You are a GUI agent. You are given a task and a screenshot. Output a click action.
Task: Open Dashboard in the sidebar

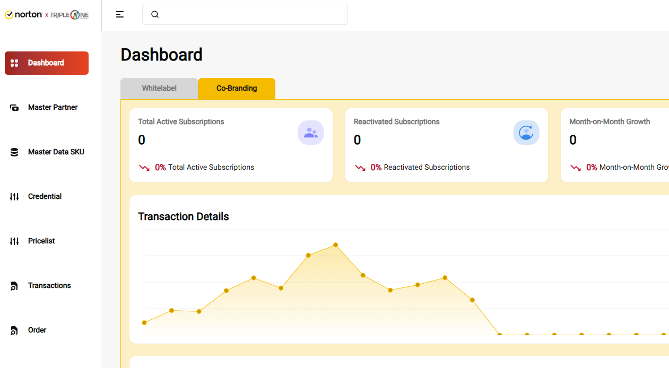[47, 63]
